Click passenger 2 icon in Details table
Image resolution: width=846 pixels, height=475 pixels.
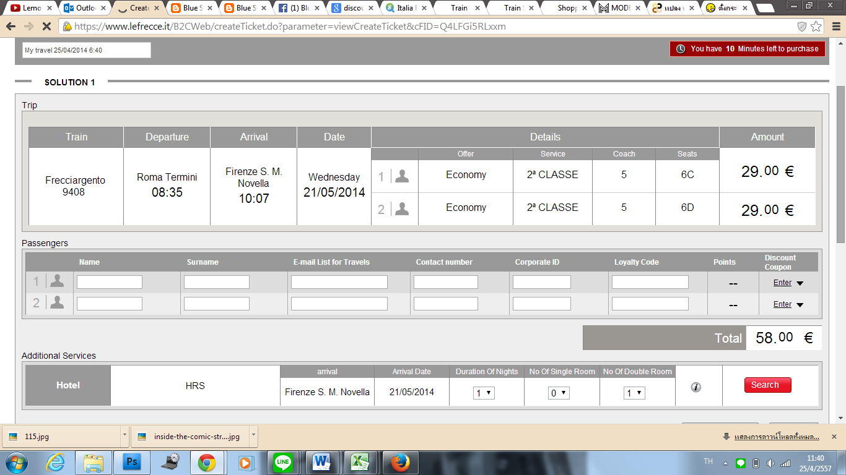pyautogui.click(x=402, y=209)
